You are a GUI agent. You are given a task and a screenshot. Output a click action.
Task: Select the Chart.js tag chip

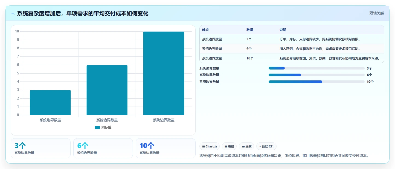coord(210,146)
